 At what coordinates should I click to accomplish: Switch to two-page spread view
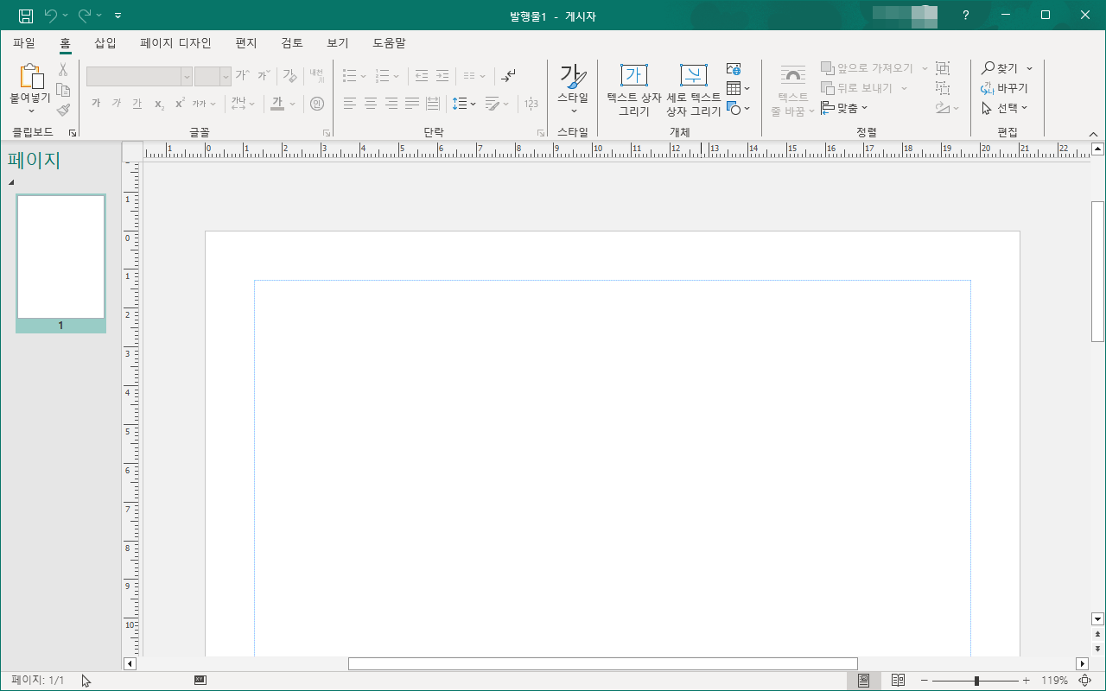coord(898,681)
